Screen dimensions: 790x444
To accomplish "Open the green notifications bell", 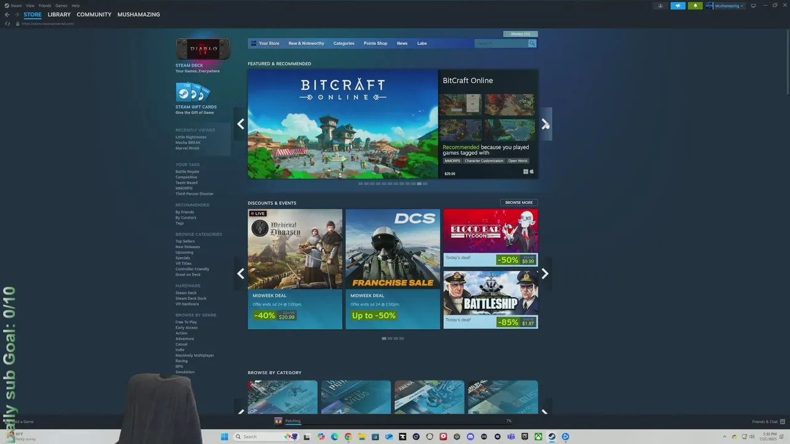I will pyautogui.click(x=696, y=6).
